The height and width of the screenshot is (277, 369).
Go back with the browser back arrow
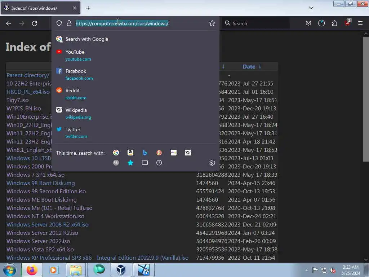(x=9, y=23)
